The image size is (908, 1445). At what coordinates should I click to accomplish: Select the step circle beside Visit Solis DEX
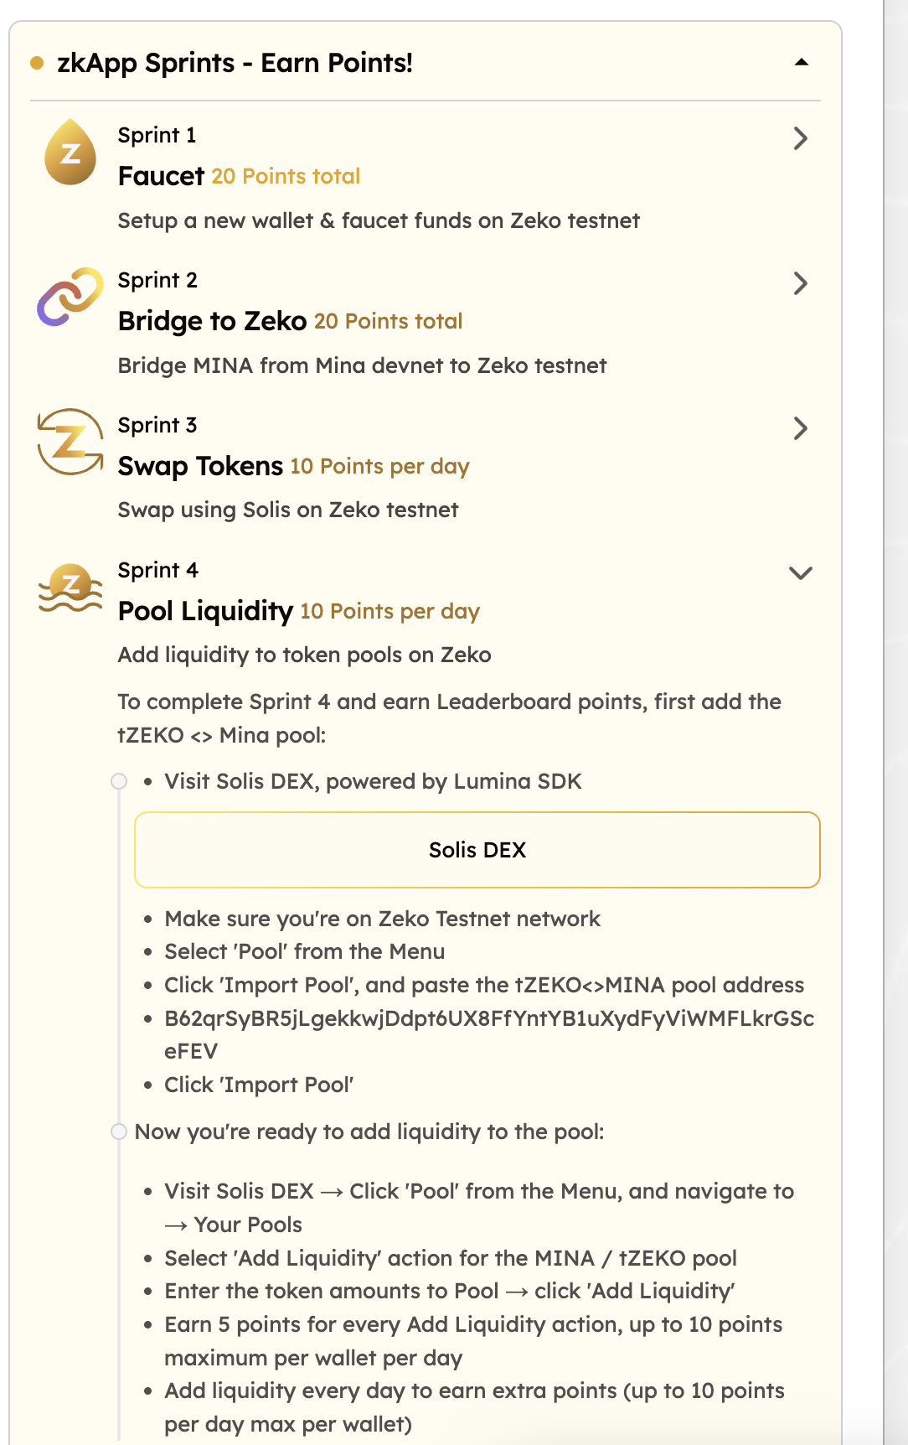(x=119, y=781)
